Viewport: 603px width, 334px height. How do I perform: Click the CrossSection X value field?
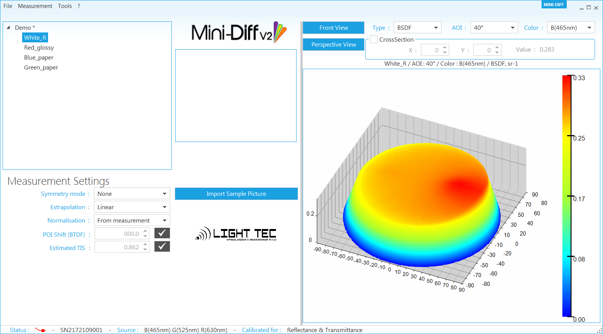[431, 50]
